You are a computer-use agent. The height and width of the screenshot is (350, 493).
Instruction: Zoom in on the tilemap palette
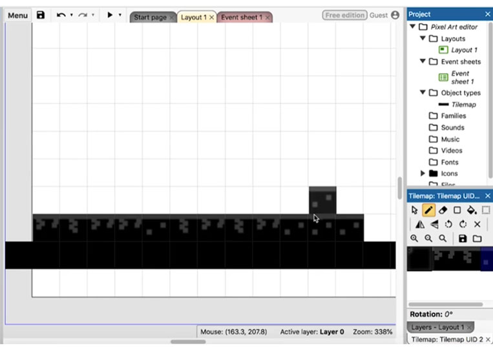[414, 239]
